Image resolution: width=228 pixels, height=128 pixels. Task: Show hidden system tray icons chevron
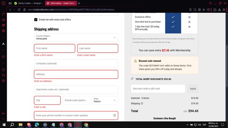187,125
